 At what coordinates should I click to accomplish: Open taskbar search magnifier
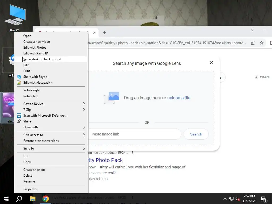click(x=19, y=199)
